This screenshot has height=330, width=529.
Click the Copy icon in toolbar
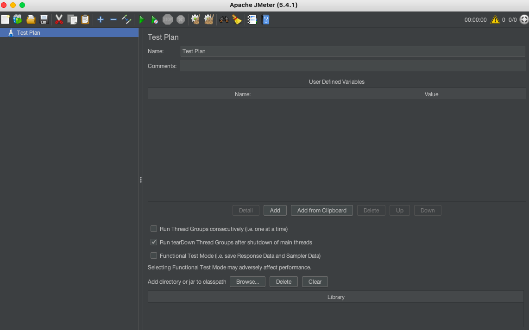click(x=72, y=19)
